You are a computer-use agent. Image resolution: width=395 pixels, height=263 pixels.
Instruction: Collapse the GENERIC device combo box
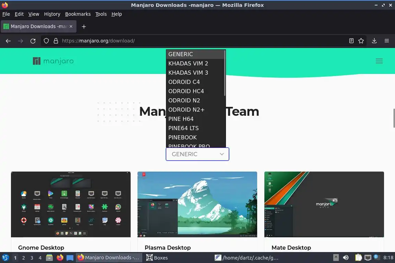pos(197,154)
